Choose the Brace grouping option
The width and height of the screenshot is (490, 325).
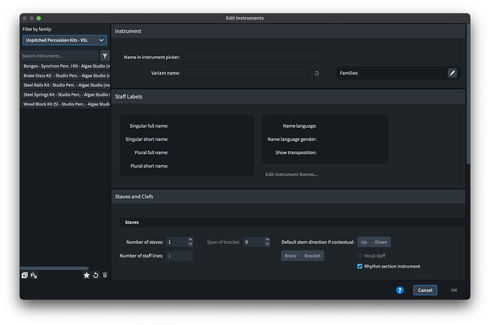pyautogui.click(x=290, y=255)
